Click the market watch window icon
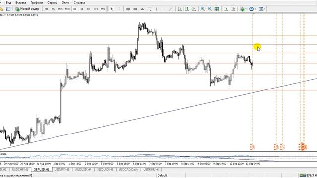The width and height of the screenshot is (317, 178). 8,9
